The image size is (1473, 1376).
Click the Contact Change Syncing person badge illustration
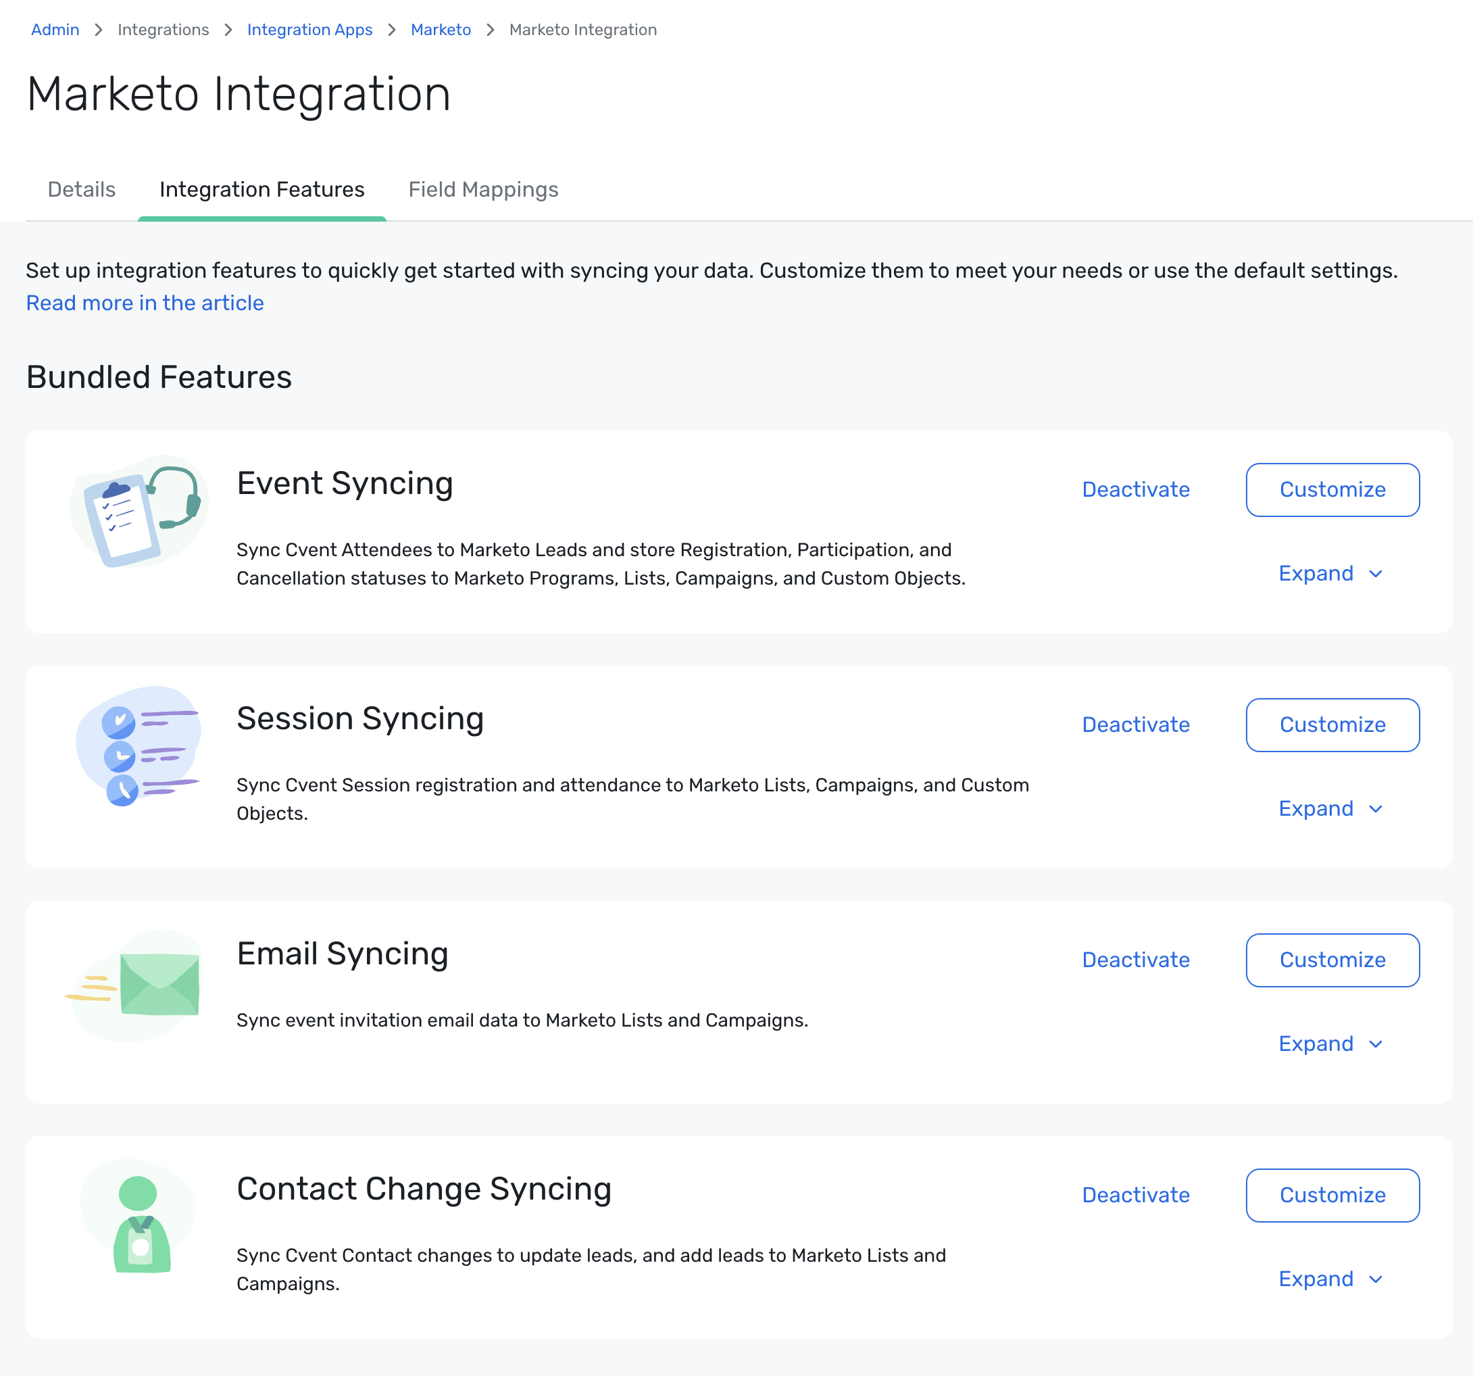coord(139,1216)
